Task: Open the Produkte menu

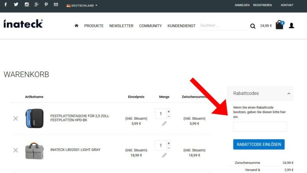Action: click(94, 26)
